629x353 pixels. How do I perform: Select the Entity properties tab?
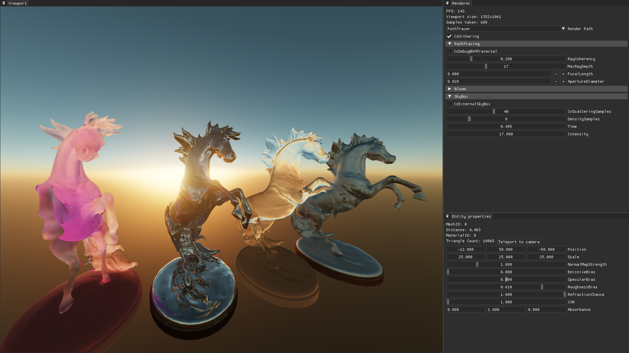point(471,216)
